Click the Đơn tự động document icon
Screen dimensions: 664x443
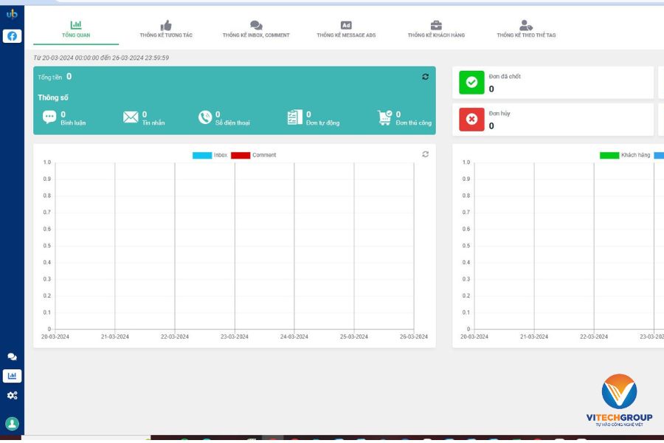pos(294,117)
